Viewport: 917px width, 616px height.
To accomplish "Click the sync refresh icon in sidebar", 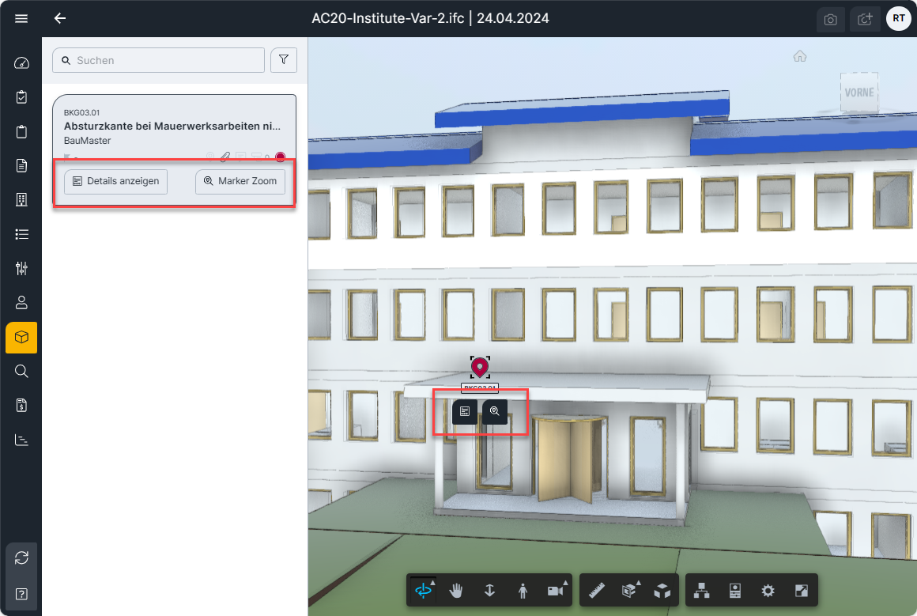I will (21, 558).
